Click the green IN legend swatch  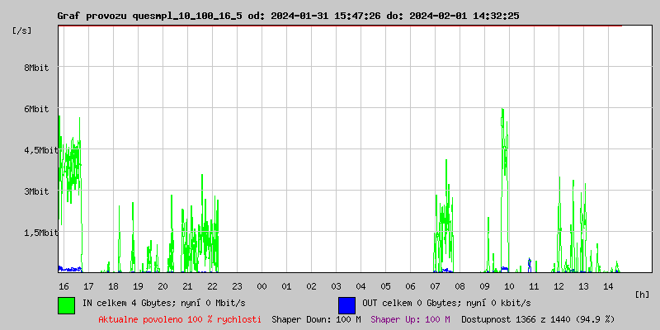[66, 304]
